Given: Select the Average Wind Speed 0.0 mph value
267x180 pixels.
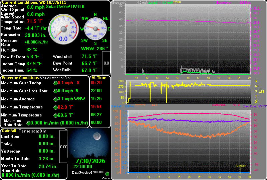Looking at the screenshot, I should point(36,7).
